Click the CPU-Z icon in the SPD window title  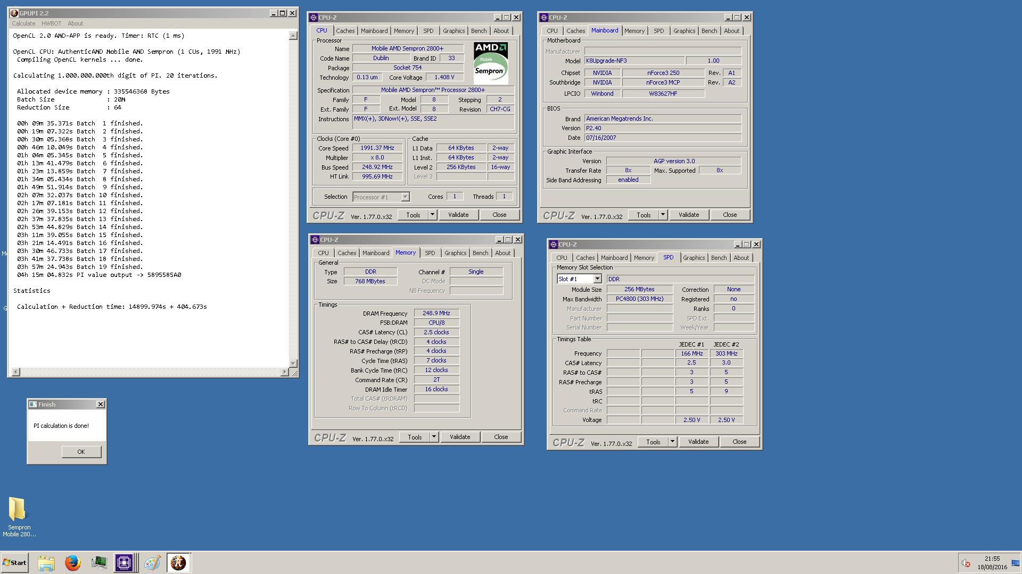553,244
